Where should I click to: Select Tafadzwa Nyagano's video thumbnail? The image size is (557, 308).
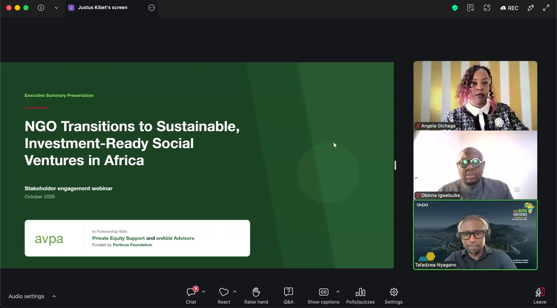point(475,235)
